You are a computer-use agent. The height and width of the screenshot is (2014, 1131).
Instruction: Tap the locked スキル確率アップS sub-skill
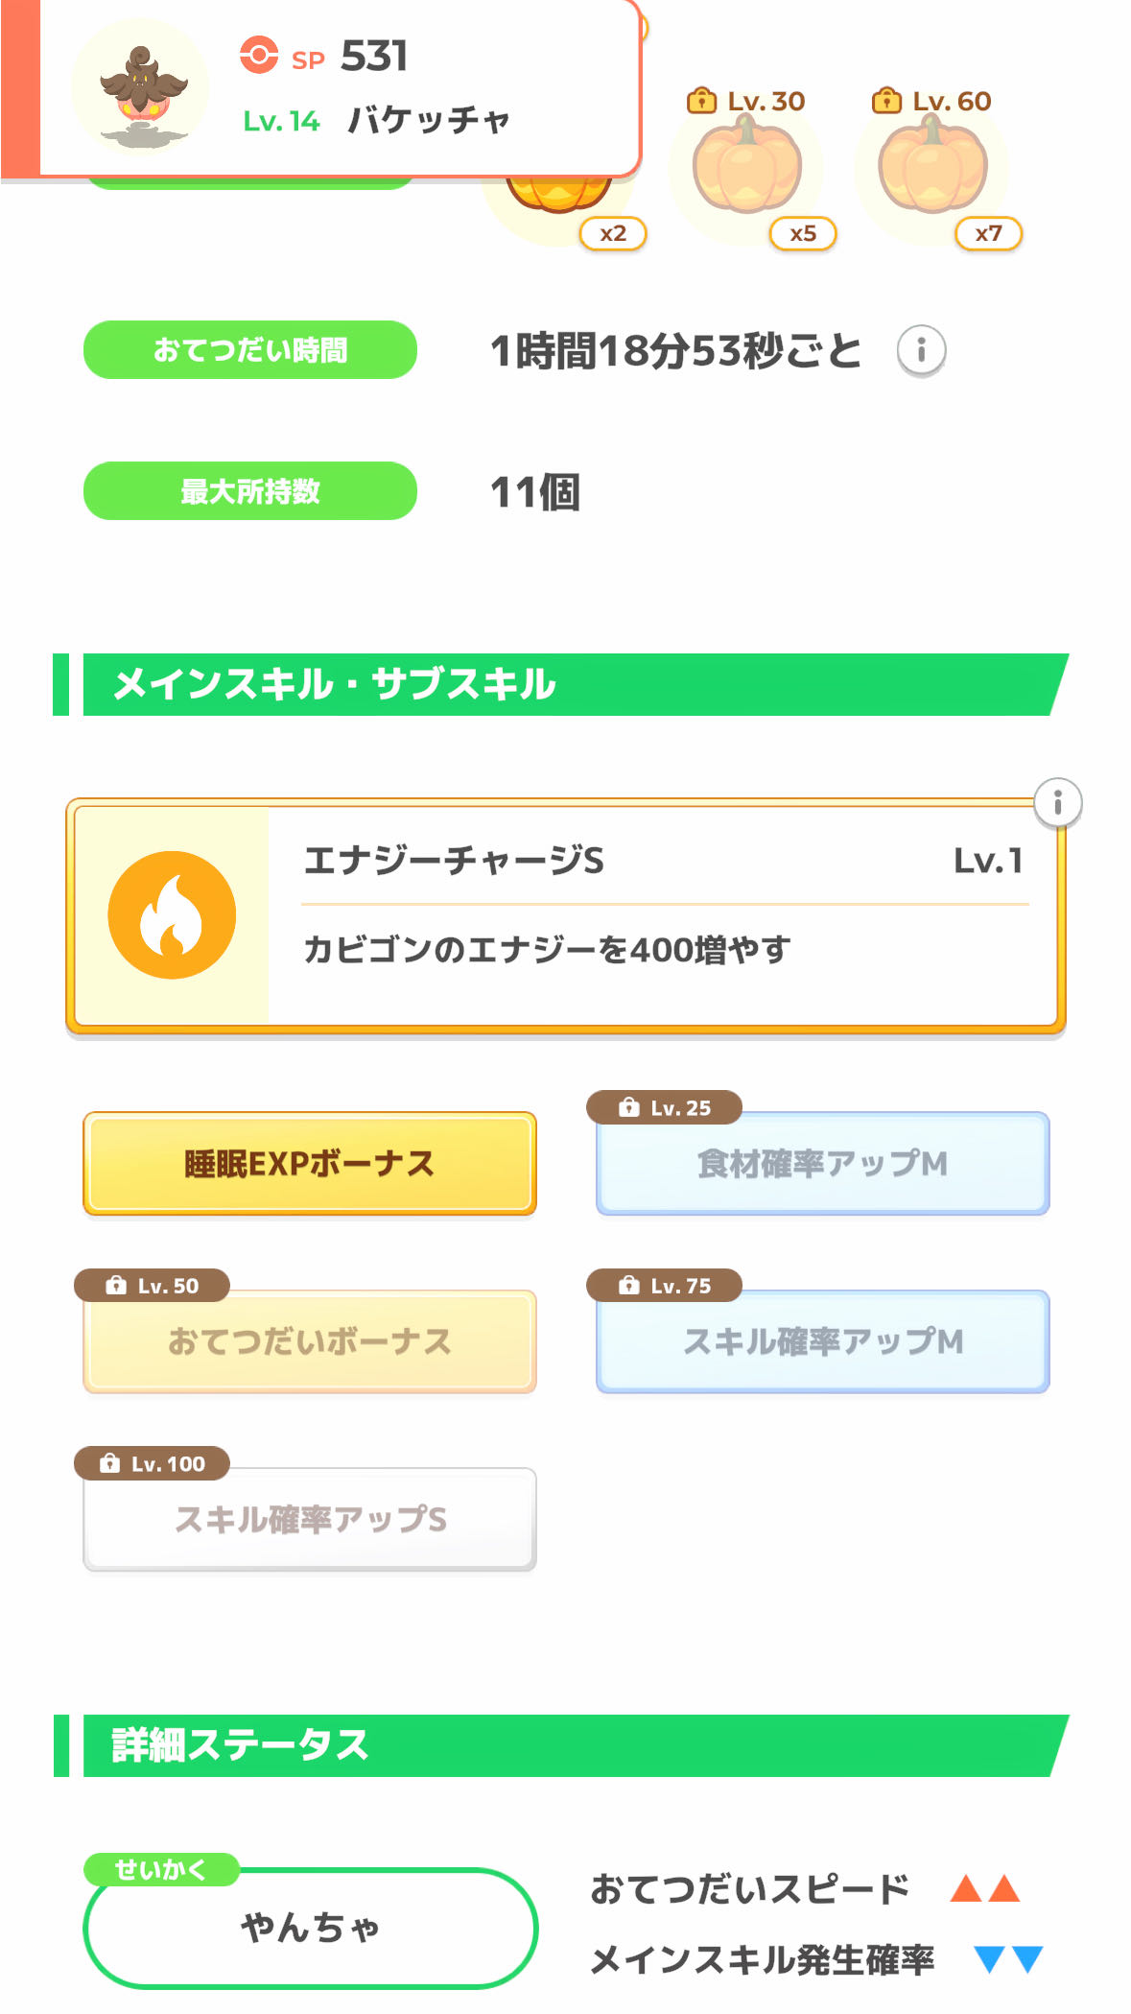309,1519
